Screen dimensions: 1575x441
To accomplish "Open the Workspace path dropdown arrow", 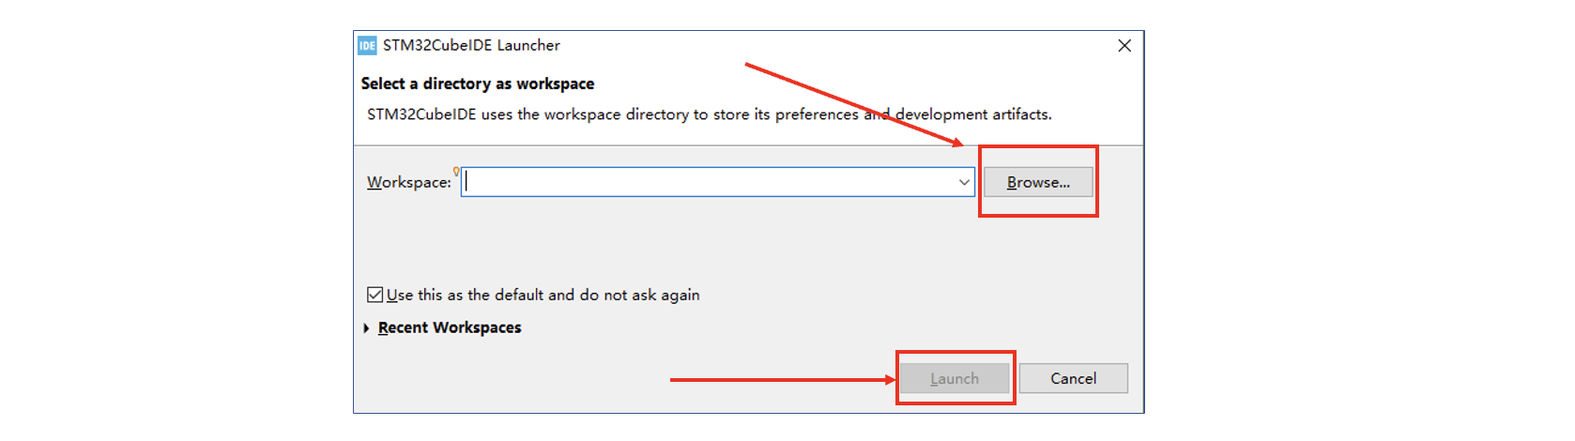I will pos(964,182).
